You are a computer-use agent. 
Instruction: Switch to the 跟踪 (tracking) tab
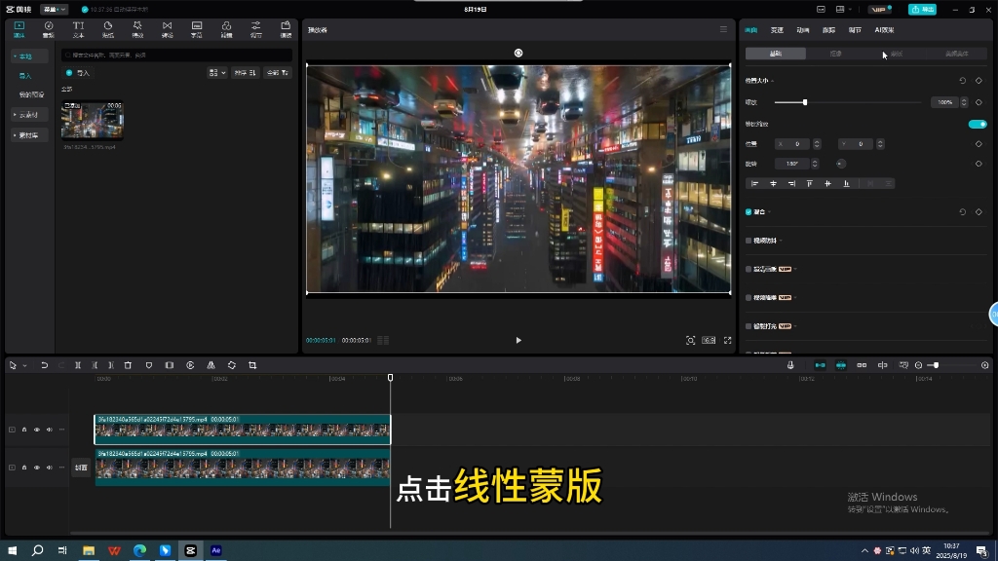[828, 30]
